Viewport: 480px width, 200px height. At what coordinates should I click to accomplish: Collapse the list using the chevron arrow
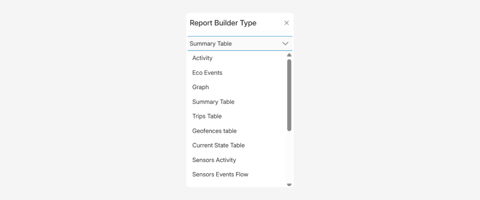pyautogui.click(x=285, y=44)
